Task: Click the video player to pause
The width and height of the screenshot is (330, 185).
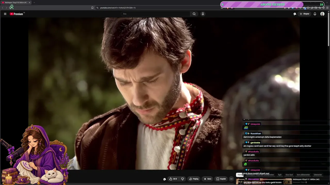Action: [164, 94]
